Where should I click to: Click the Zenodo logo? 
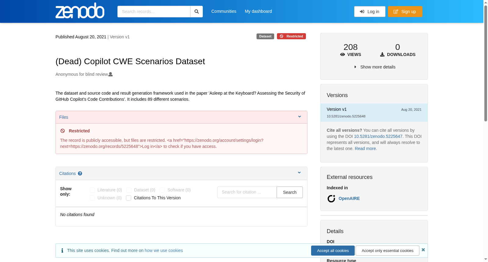(80, 11)
